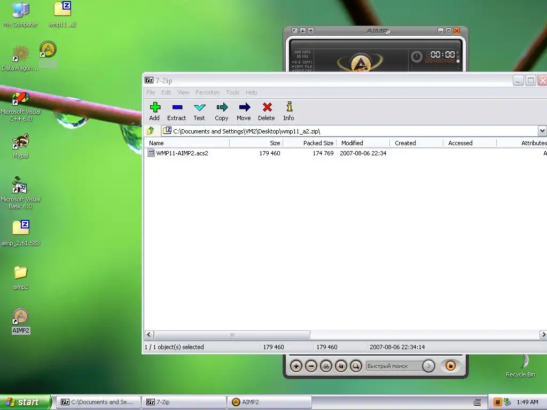Viewport: 547px width, 410px height.
Task: Sort by Modified column header
Action: [x=363, y=143]
